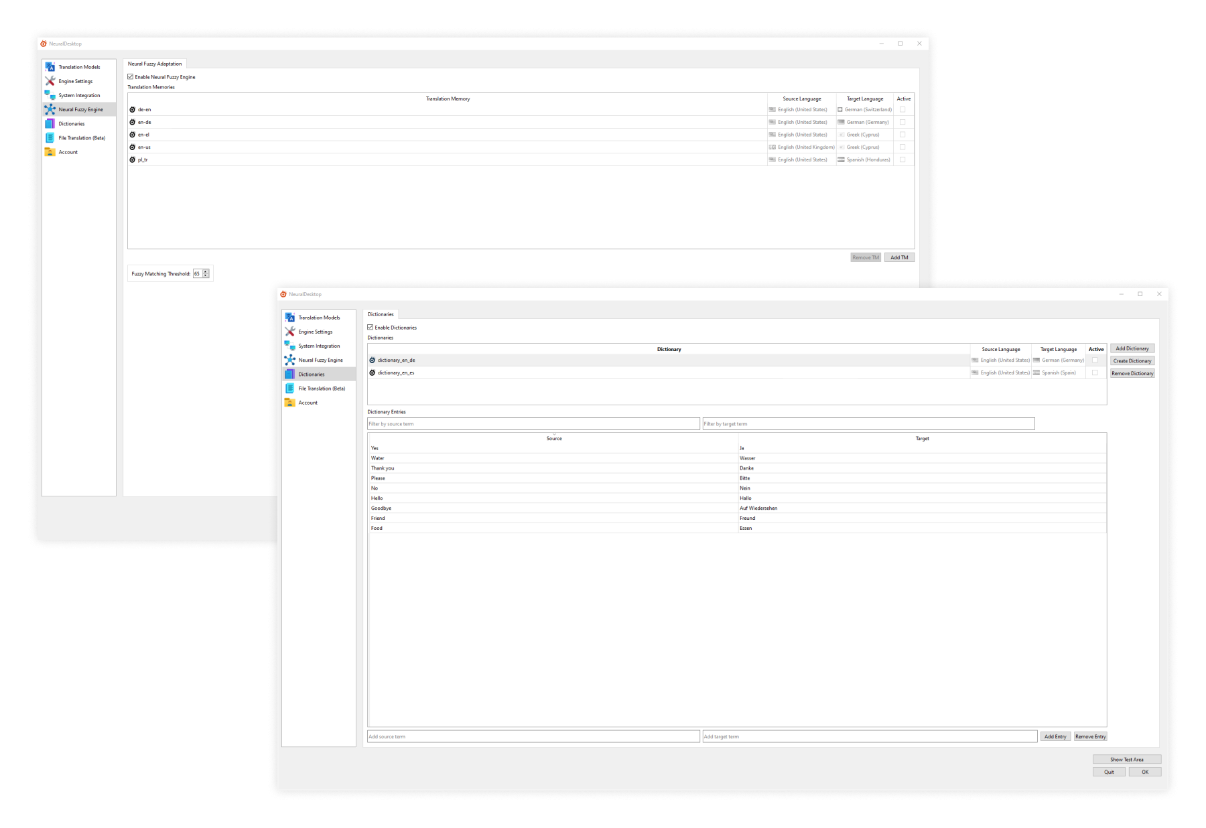Open System Integration icon in Dictionaries window sidebar

290,346
